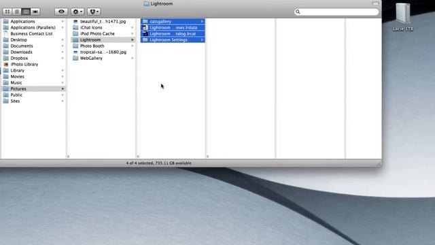This screenshot has height=245, width=435.
Task: Select Business Contact List file
Action: pos(33,33)
